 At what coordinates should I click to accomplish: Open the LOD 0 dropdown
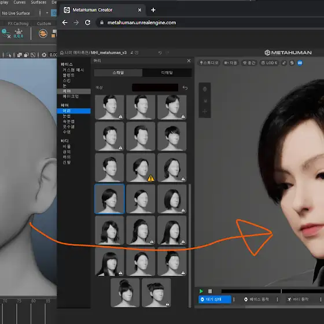pos(270,63)
